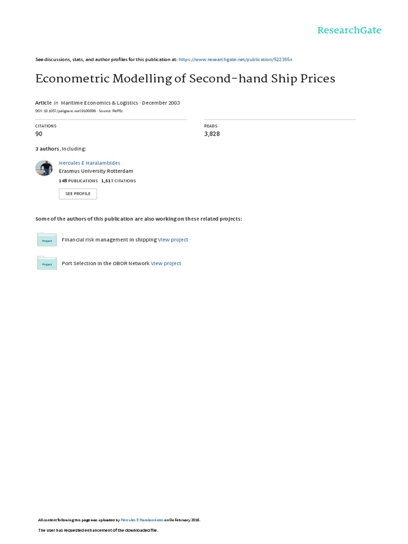Click the Econometric Modelling article title
The height and width of the screenshot is (544, 408).
click(185, 79)
